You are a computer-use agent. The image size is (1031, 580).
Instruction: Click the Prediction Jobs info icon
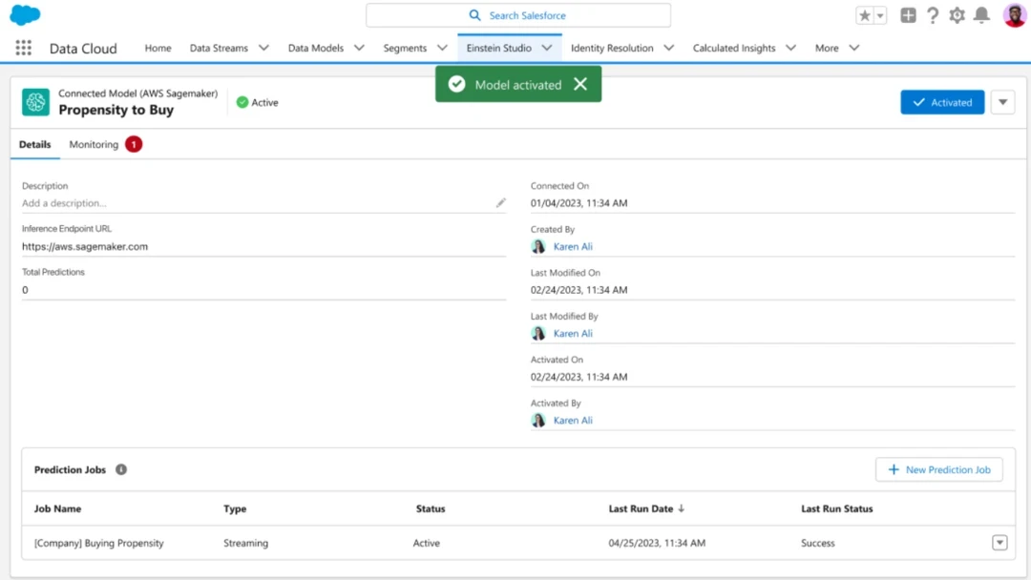pos(121,470)
